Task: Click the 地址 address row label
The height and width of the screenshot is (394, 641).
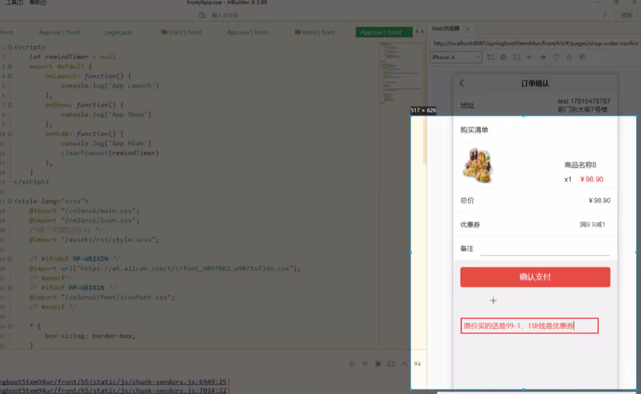Action: [x=467, y=105]
